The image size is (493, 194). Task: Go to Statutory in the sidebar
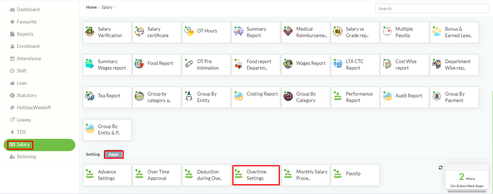pyautogui.click(x=23, y=95)
